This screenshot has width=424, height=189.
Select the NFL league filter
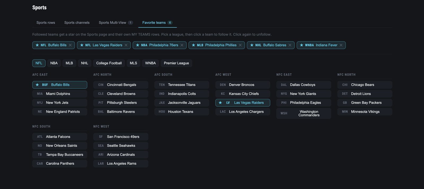(x=39, y=63)
